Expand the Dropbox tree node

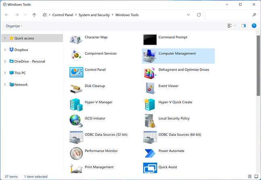(5, 50)
